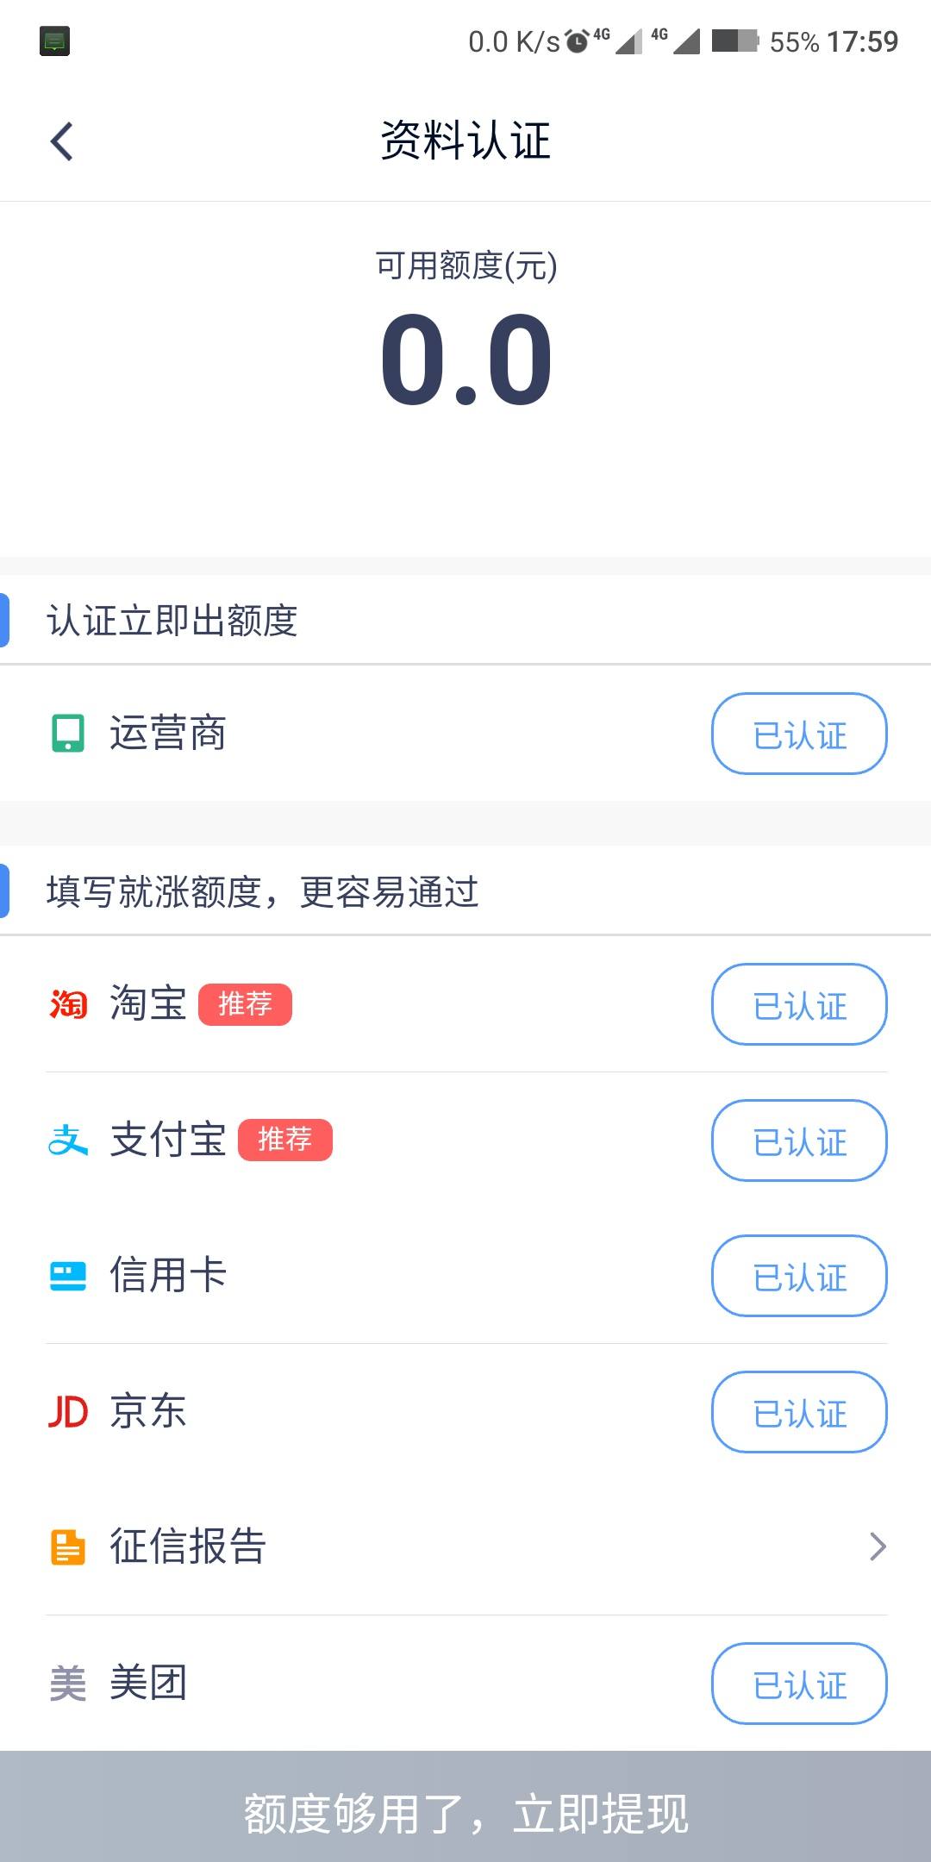931x1862 pixels.
Task: Click 已认证 button for 信用卡
Action: coord(799,1276)
